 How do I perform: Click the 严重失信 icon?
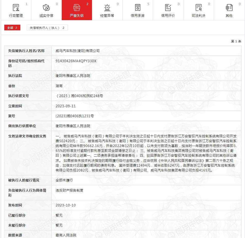coord(77,8)
